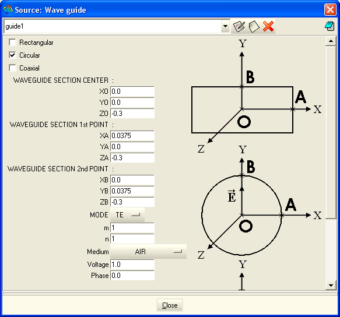
Task: Focus the Voltage input field
Action: (132, 265)
